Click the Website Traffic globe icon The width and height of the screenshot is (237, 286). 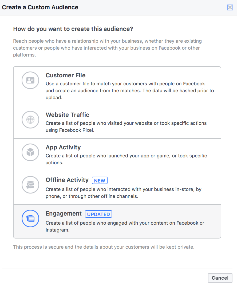coord(30,120)
